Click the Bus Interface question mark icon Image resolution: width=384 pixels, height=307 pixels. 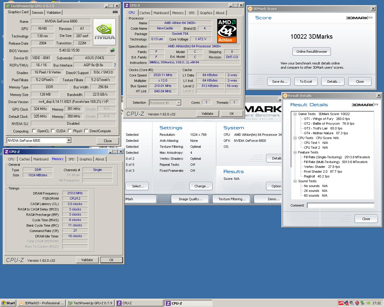pyautogui.click(x=115, y=65)
